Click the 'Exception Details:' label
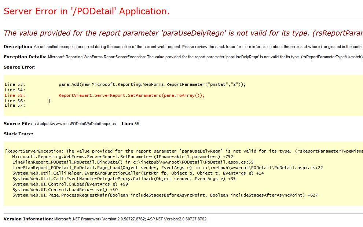Image resolution: width=363 pixels, height=227 pixels. click(x=25, y=57)
